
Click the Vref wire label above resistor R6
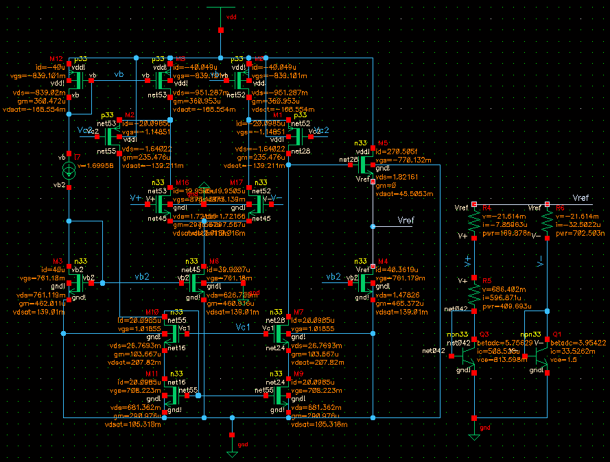[580, 198]
